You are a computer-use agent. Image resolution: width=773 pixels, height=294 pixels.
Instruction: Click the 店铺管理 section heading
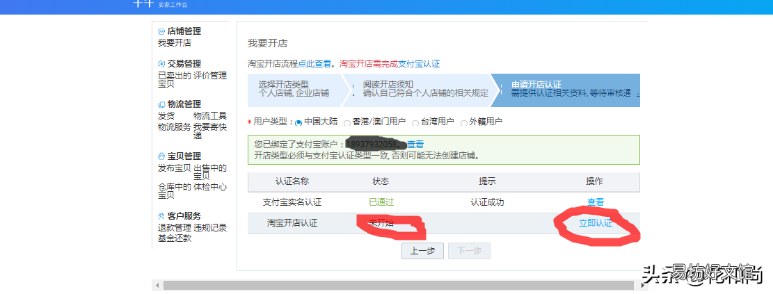pos(184,31)
